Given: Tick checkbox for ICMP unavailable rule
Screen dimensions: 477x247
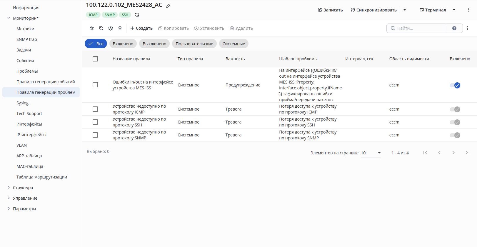Looking at the screenshot, I should (95, 109).
